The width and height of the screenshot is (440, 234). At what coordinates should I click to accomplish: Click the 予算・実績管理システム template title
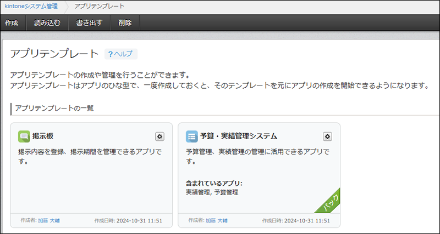coord(238,136)
